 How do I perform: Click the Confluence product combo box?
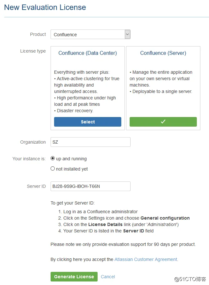point(87,34)
